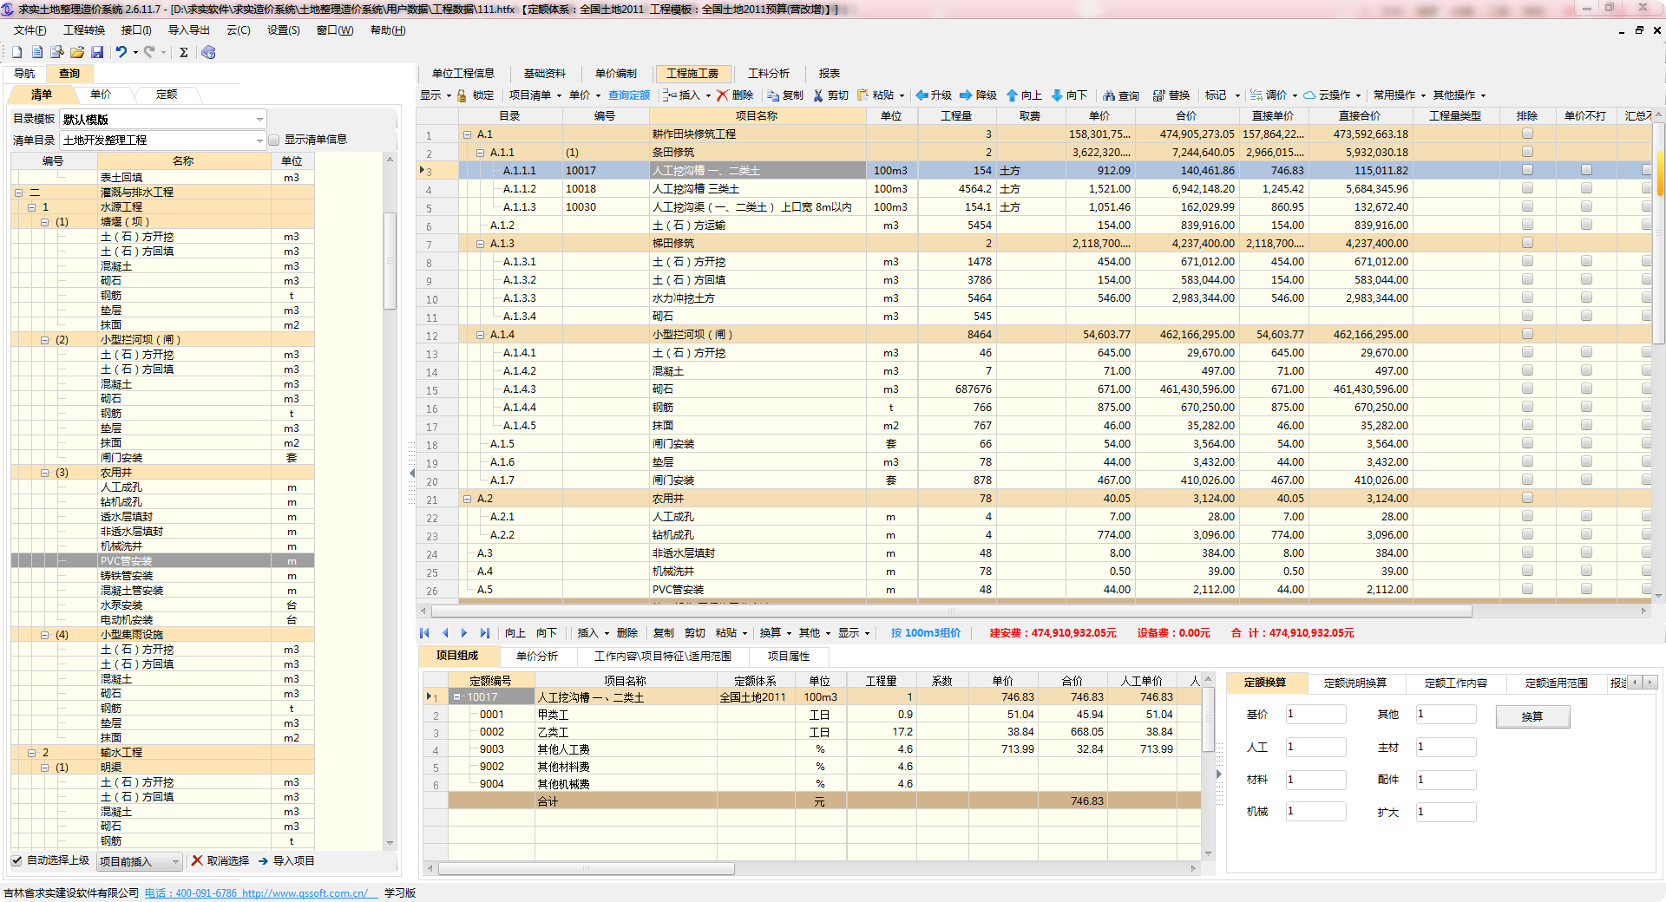Screen dimensions: 1666x902
Task: Check 单价不打 box for 水力冲挖土方 row
Action: [x=1586, y=297]
